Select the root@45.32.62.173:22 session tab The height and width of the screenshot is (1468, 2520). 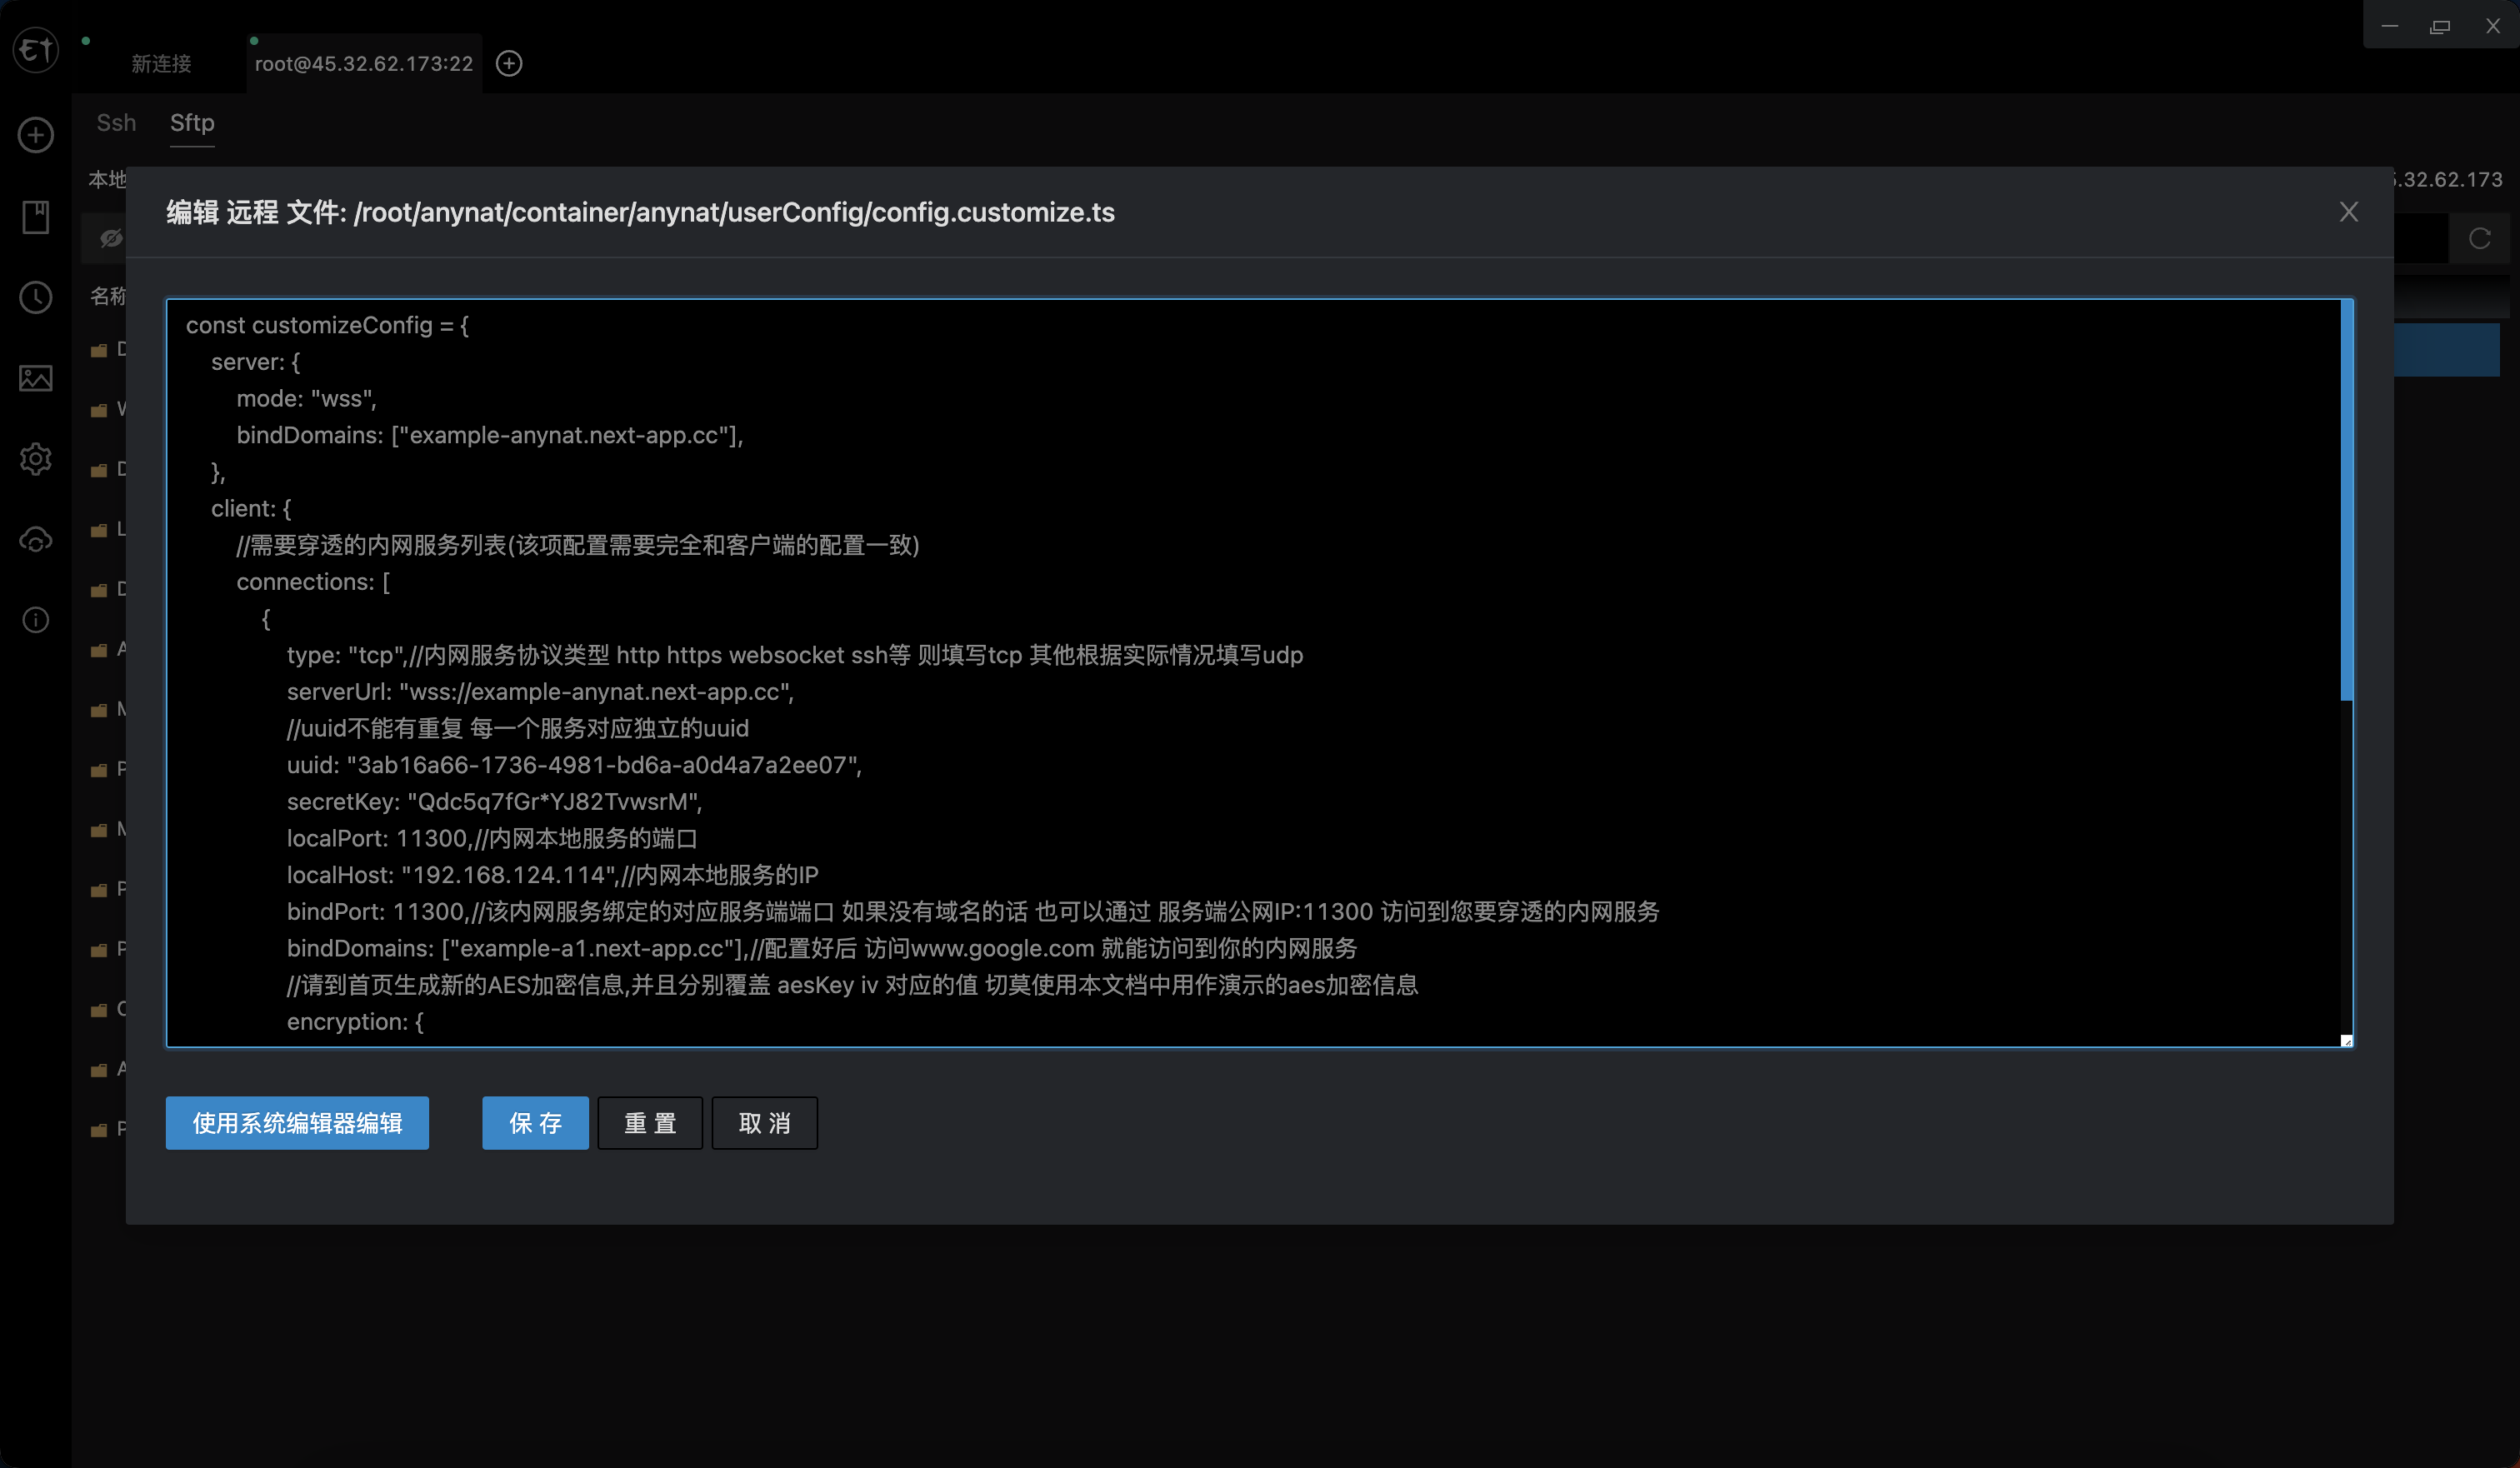[x=363, y=62]
